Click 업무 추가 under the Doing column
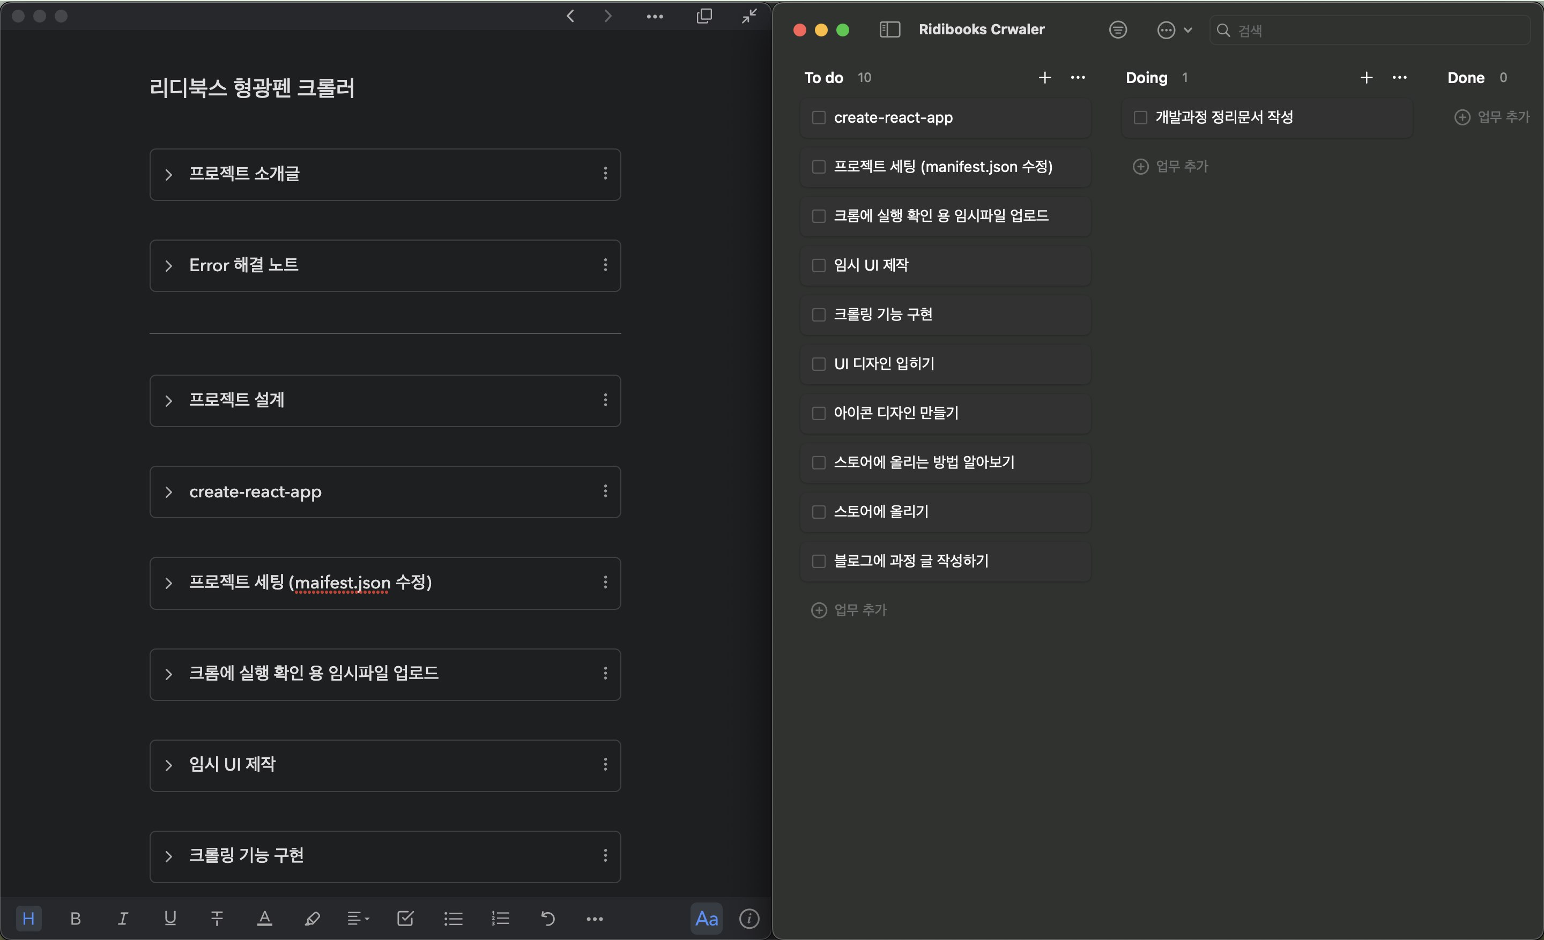The width and height of the screenshot is (1544, 940). click(1170, 167)
